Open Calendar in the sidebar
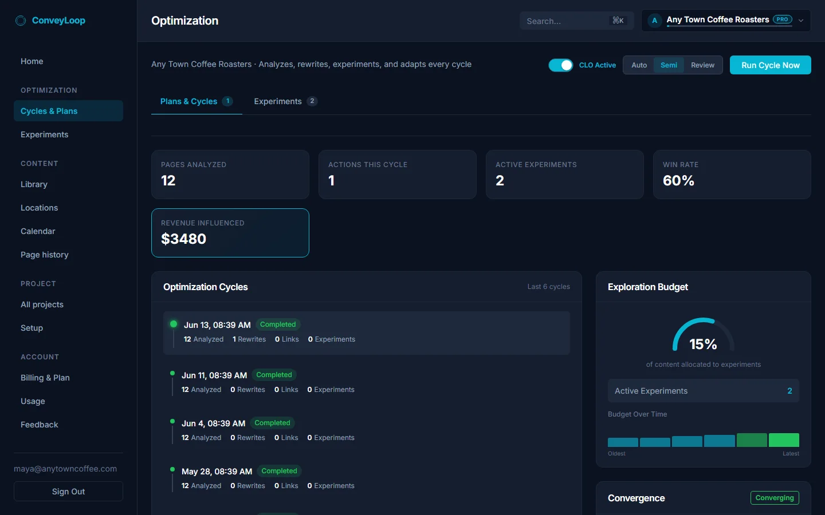 [x=68, y=231]
